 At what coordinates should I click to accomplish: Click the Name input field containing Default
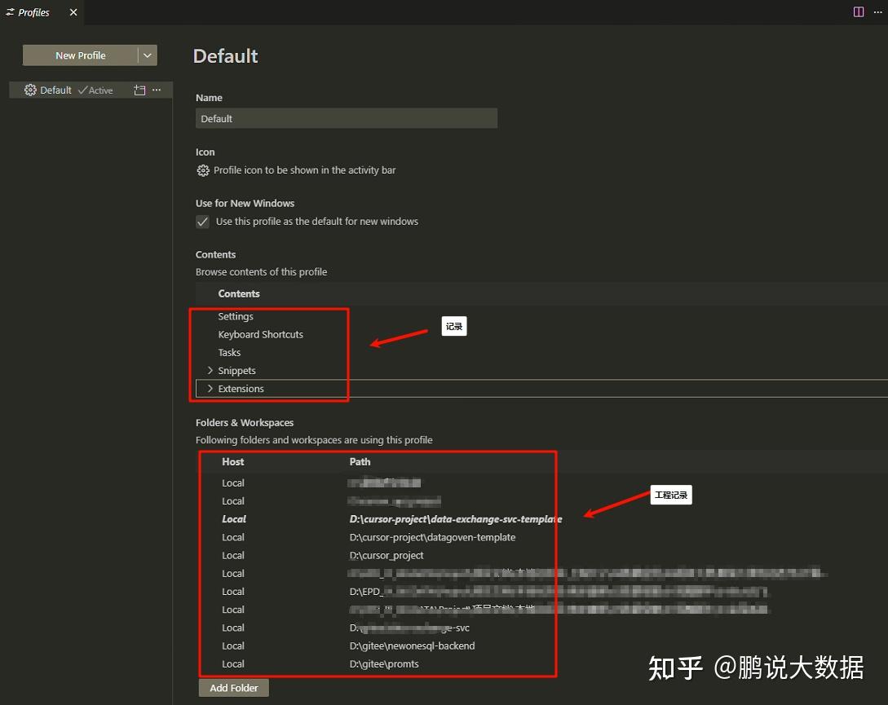(346, 118)
